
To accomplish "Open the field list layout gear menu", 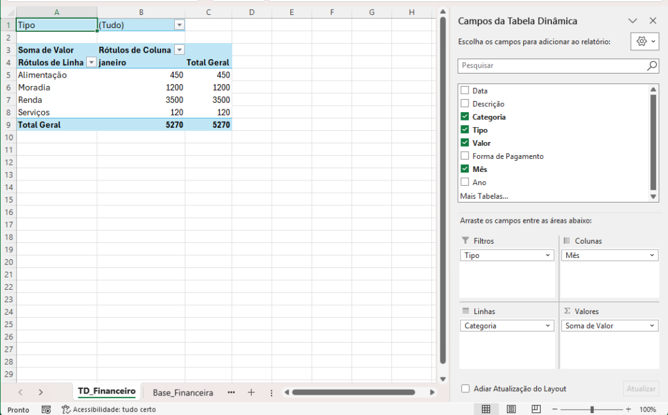I will pos(645,42).
